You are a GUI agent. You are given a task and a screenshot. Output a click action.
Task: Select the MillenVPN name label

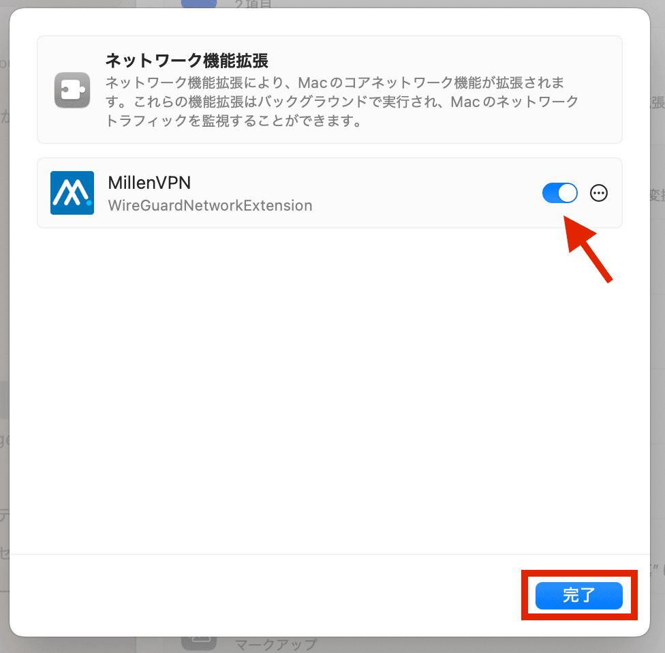tap(149, 183)
